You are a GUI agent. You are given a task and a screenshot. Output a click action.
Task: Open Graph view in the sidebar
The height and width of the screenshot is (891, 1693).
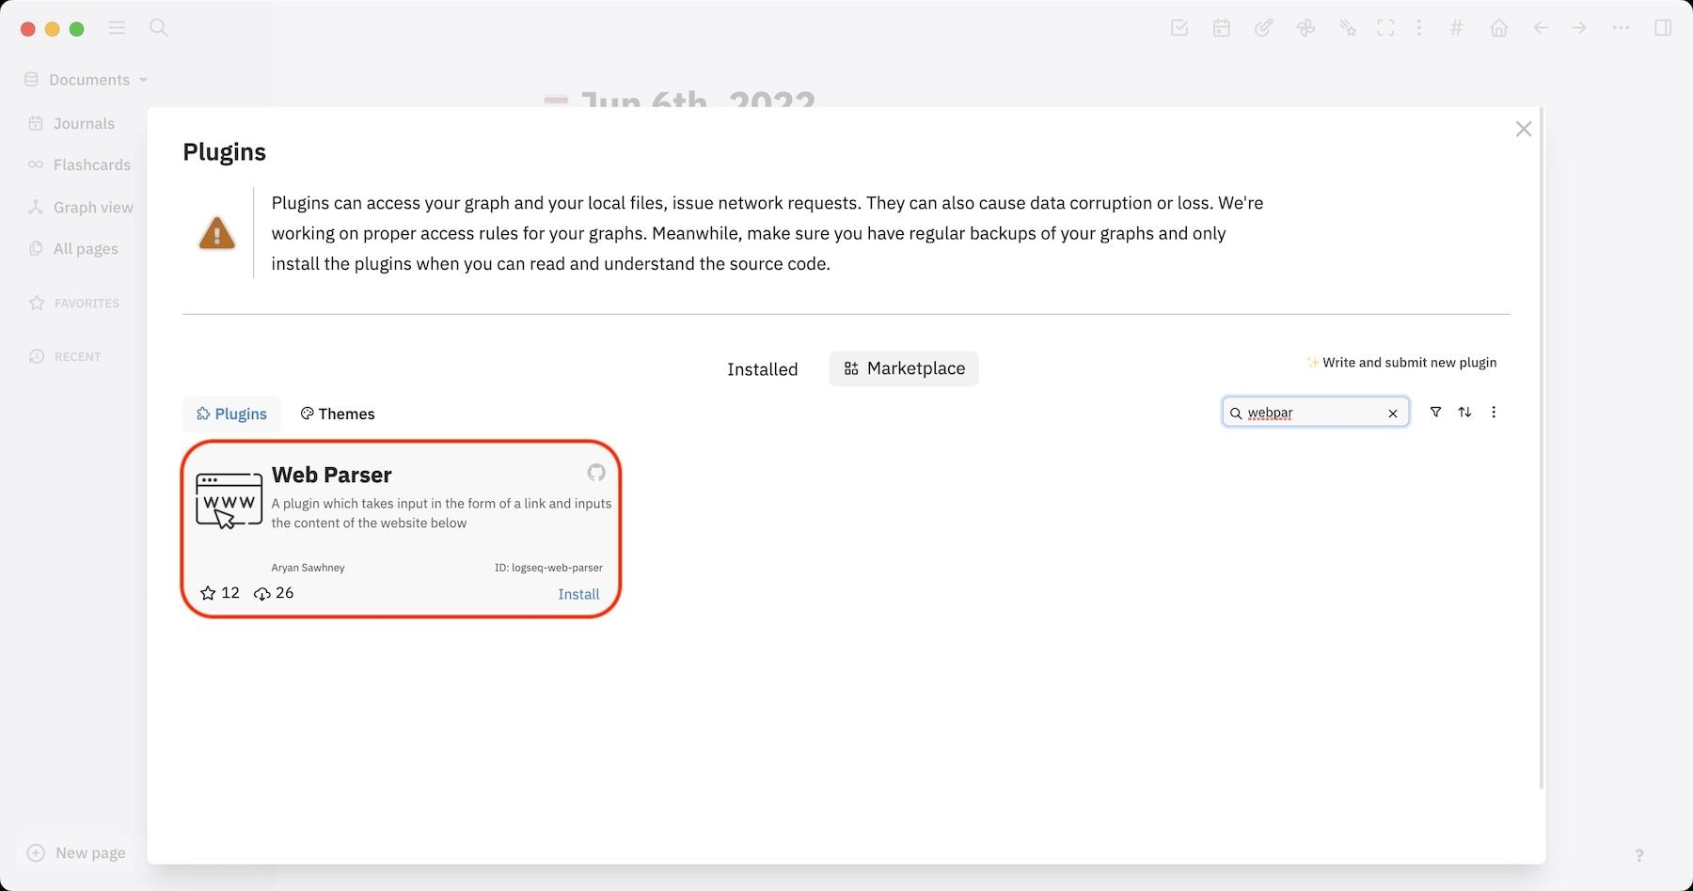(x=93, y=207)
